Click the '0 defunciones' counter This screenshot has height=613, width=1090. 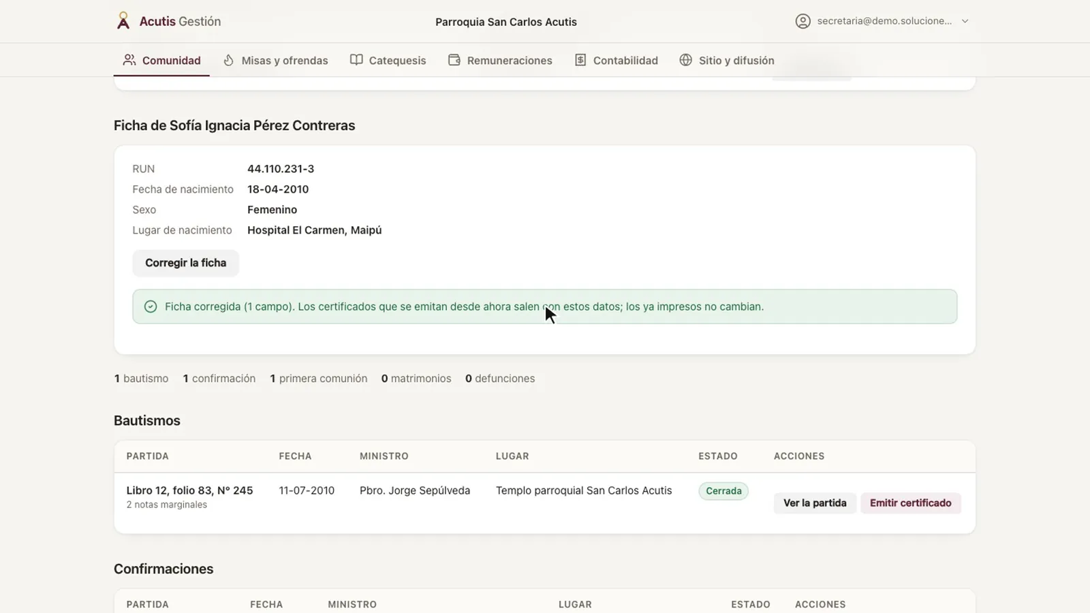[x=500, y=379]
